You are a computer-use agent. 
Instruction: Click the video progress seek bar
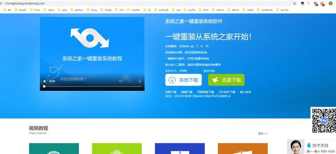(92, 86)
